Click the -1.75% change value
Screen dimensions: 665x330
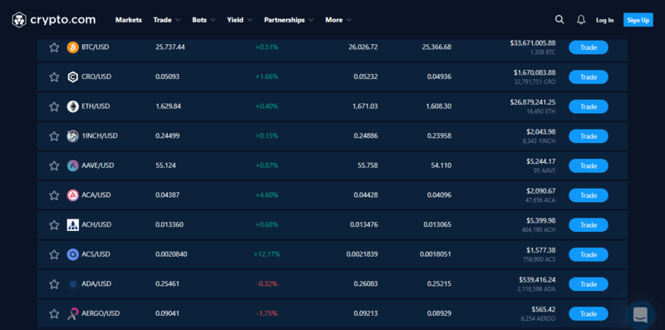pyautogui.click(x=267, y=314)
